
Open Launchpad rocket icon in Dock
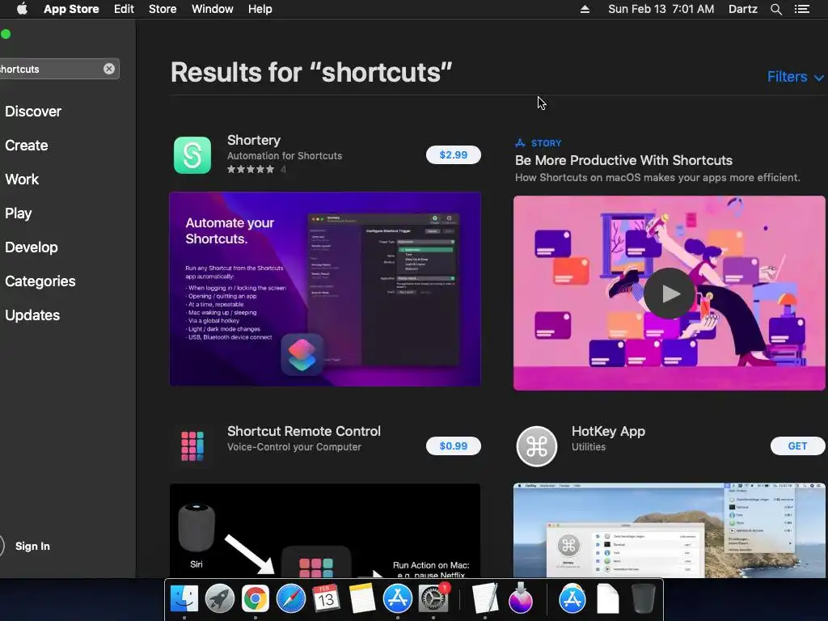click(x=220, y=599)
